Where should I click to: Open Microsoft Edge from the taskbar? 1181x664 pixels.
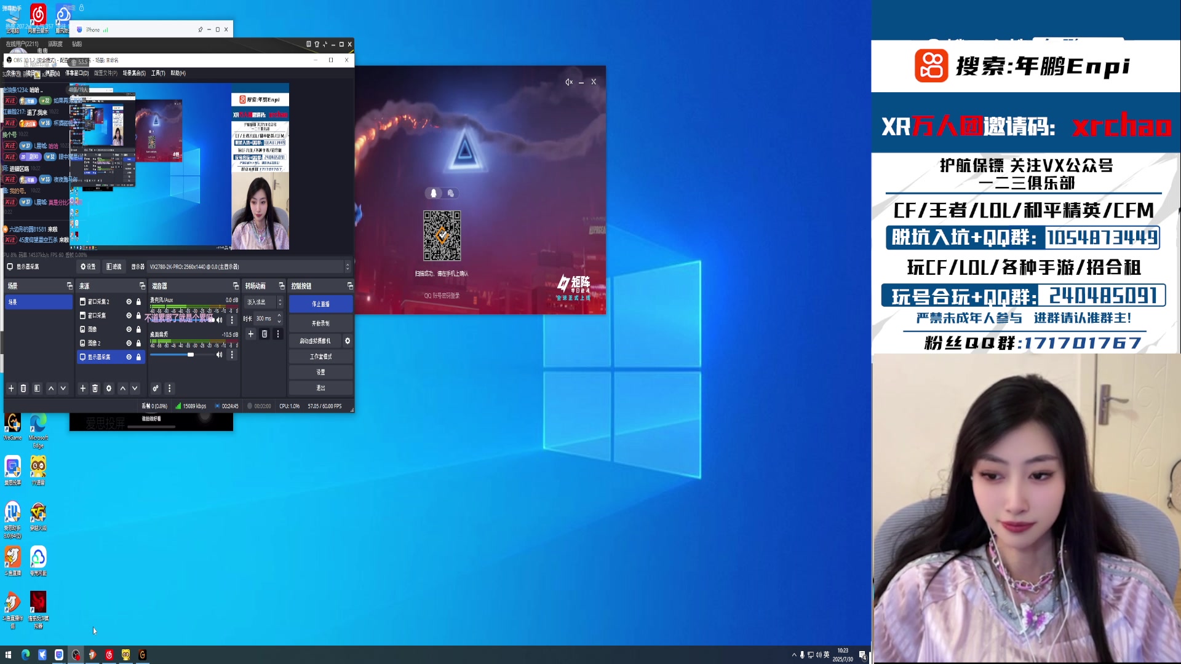25,655
